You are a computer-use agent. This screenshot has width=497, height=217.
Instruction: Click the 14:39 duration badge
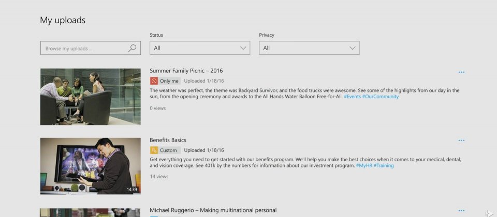[132, 190]
